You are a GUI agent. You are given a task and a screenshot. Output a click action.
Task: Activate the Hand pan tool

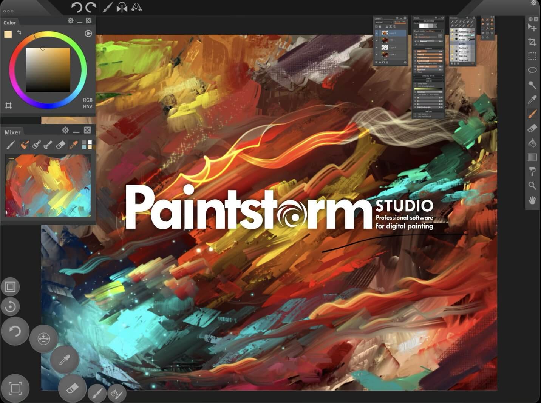532,200
